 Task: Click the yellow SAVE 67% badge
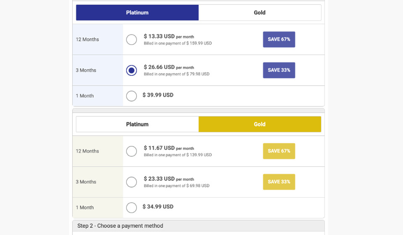(x=279, y=151)
